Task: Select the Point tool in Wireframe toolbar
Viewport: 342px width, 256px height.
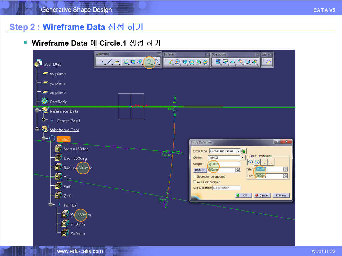Action: pyautogui.click(x=102, y=62)
